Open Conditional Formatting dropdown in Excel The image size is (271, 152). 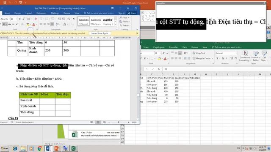pos(245,56)
